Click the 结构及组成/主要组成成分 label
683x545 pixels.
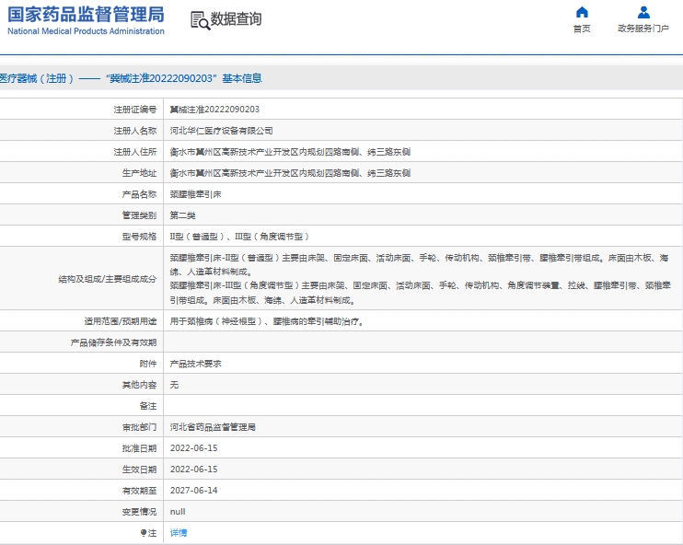click(108, 279)
